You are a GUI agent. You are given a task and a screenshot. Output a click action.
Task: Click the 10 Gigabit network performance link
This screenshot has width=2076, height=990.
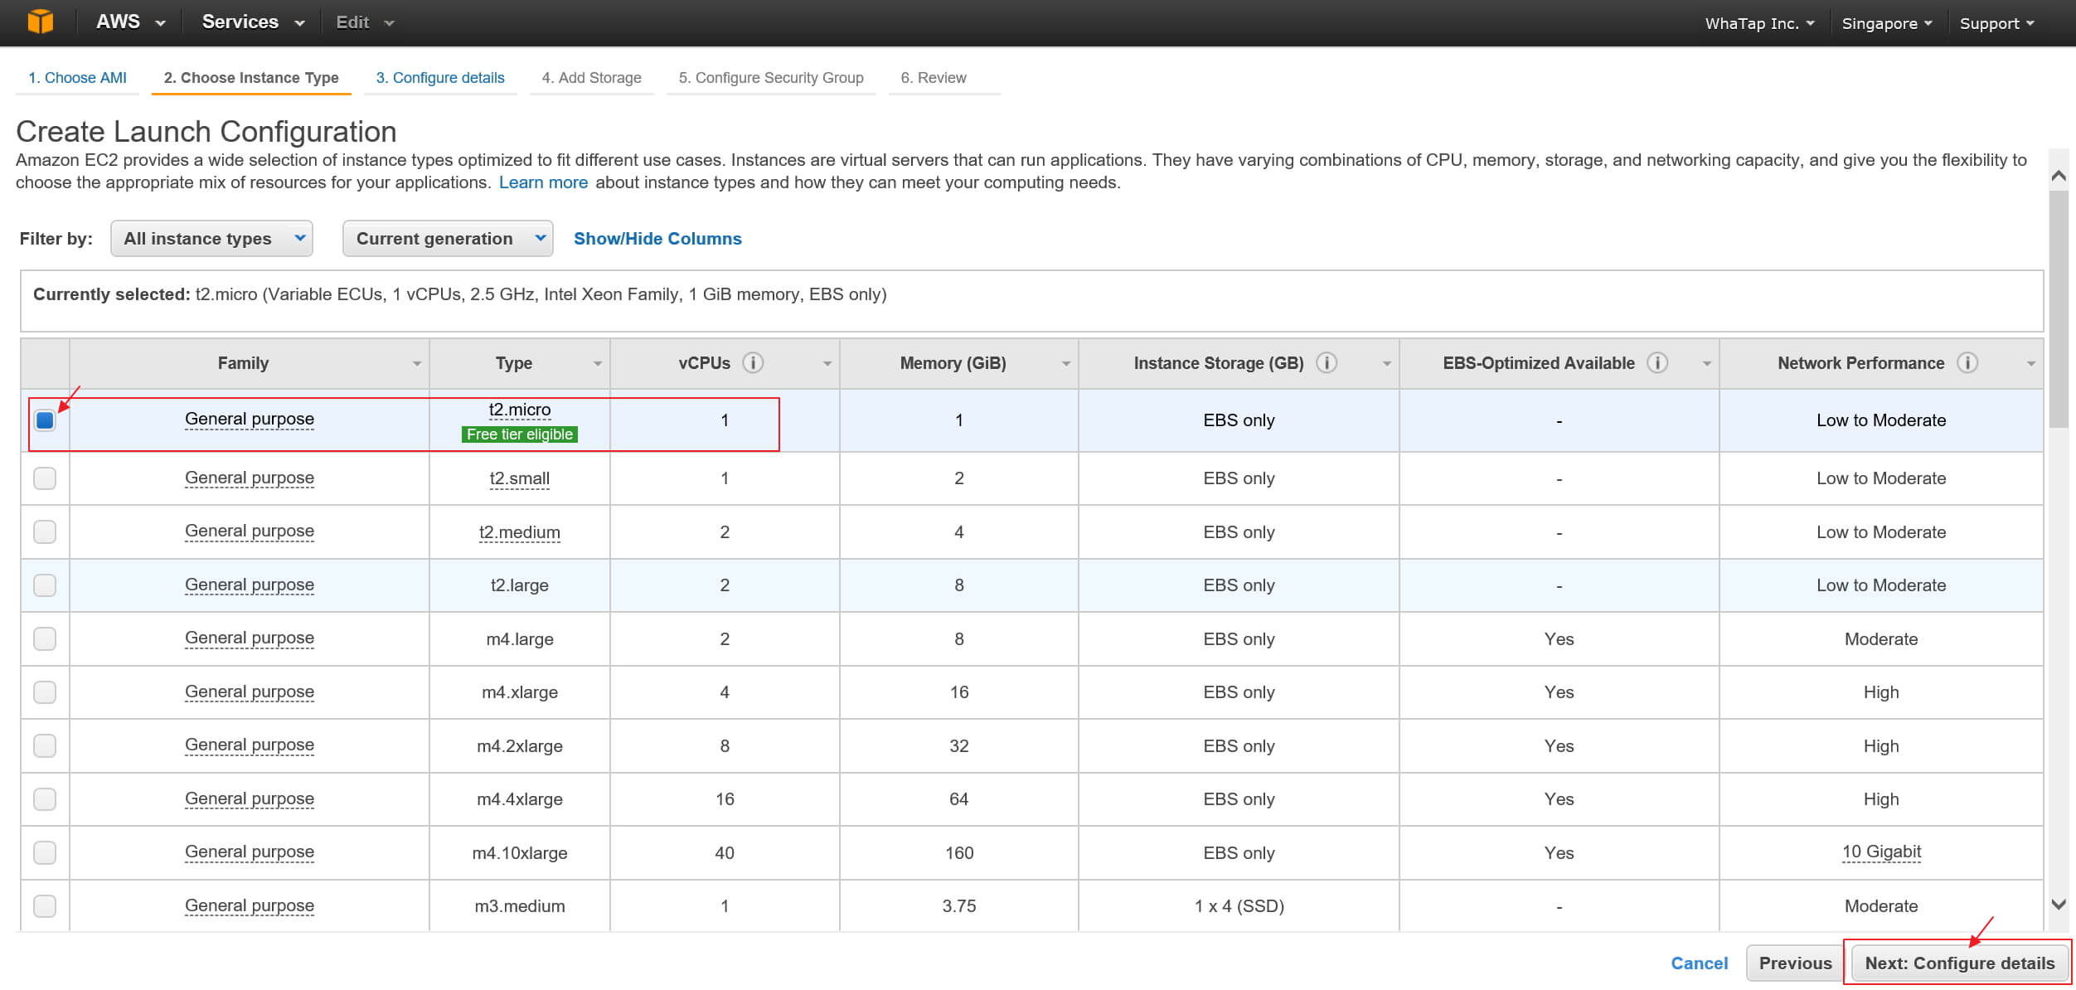tap(1881, 852)
